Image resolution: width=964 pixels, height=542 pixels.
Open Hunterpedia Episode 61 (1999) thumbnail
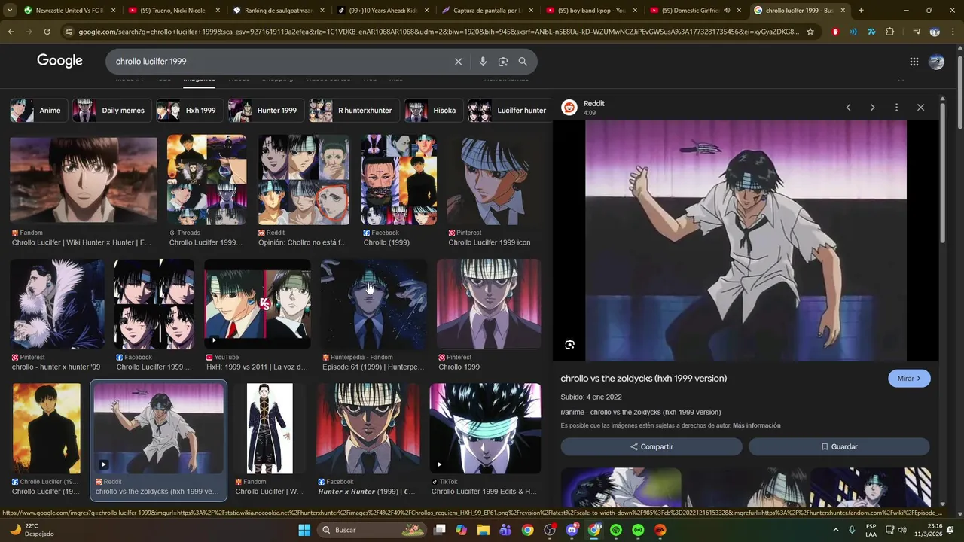coord(374,304)
